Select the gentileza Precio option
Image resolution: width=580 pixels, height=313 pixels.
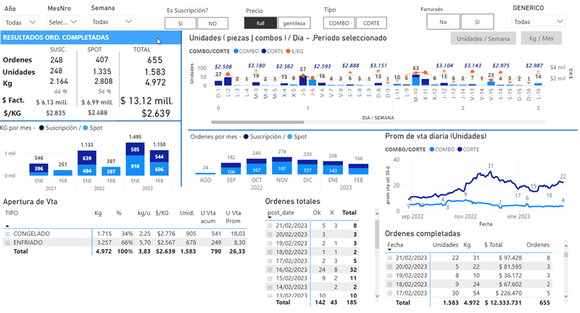coord(296,24)
